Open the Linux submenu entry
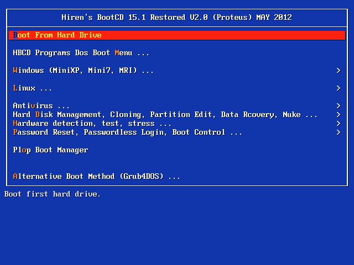Screen dimensions: 354x265 pos(177,88)
